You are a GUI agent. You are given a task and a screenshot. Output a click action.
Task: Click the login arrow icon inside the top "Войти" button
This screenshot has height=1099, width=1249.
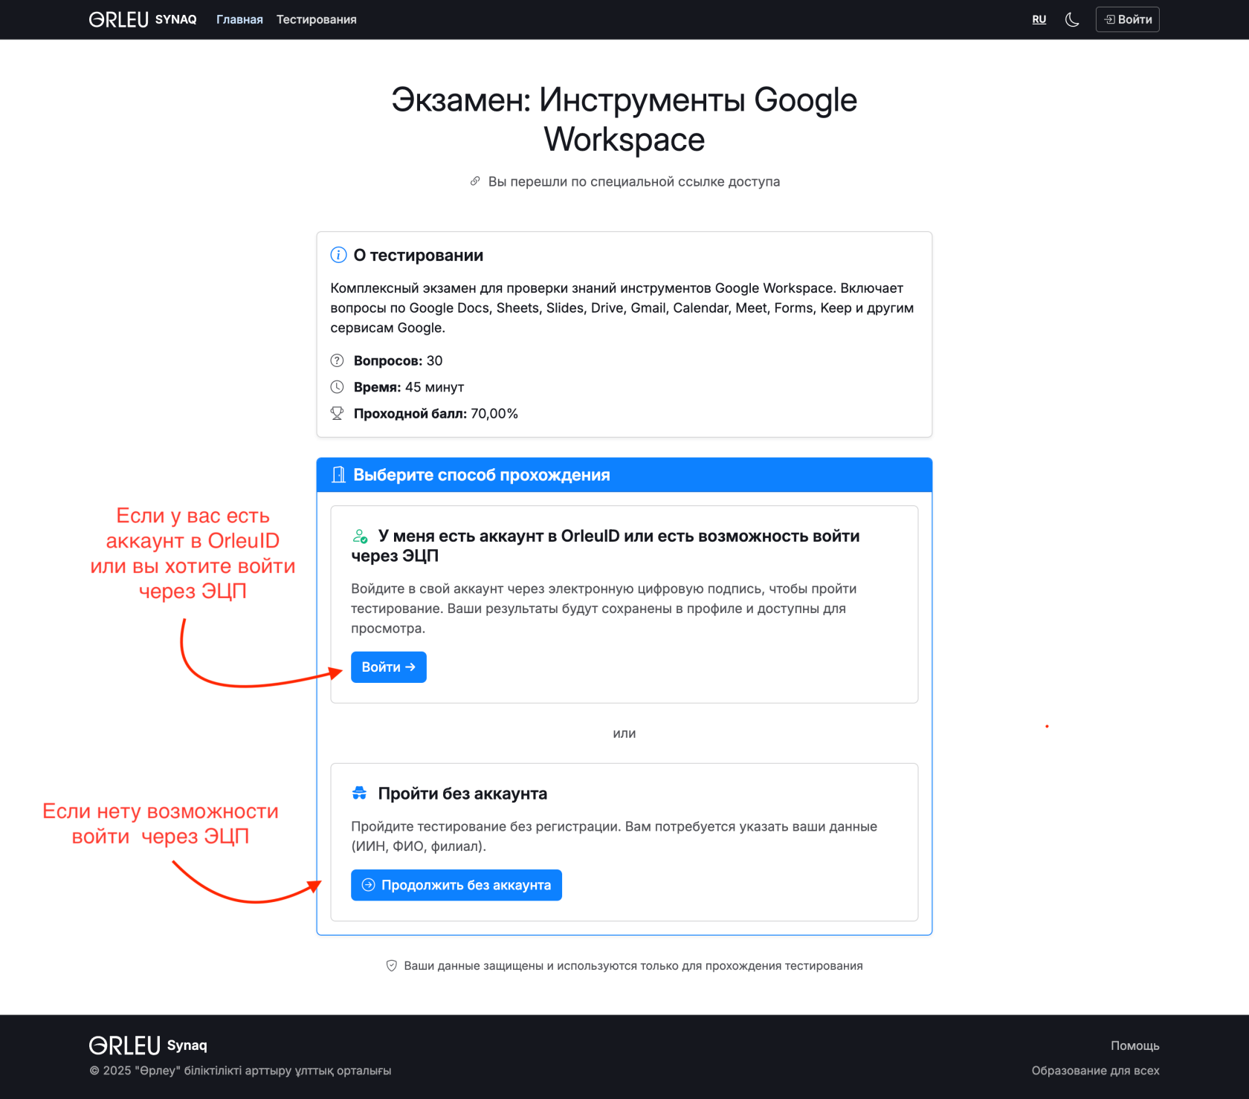click(1111, 19)
